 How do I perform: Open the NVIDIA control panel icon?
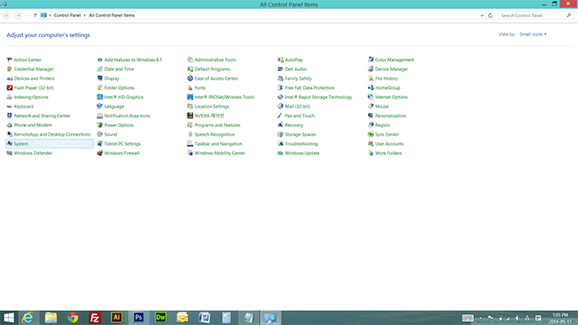190,115
